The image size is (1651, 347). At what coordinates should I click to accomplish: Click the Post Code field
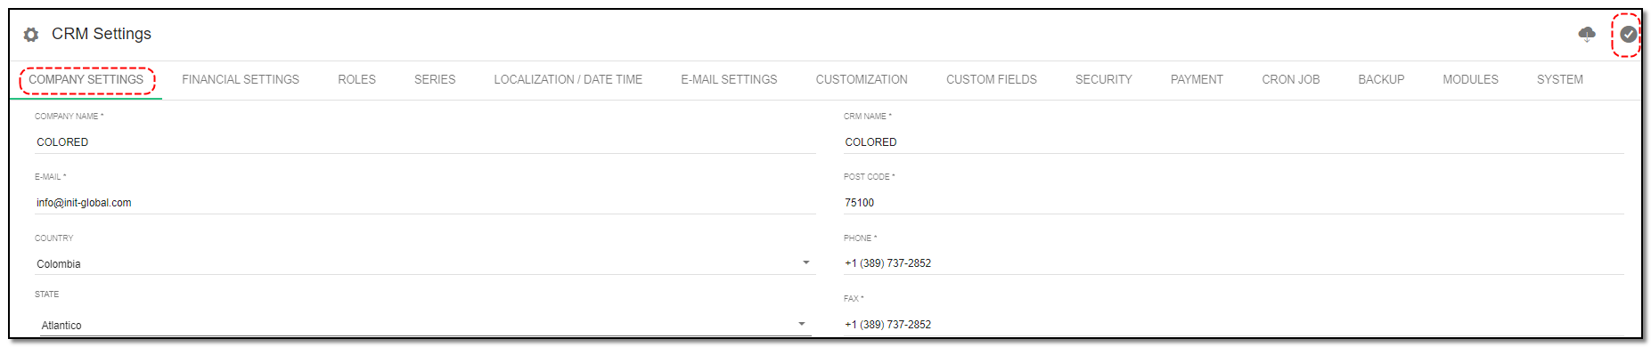tap(1233, 203)
